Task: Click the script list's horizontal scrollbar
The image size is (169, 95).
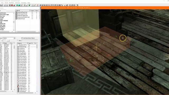Action: click(x=26, y=32)
